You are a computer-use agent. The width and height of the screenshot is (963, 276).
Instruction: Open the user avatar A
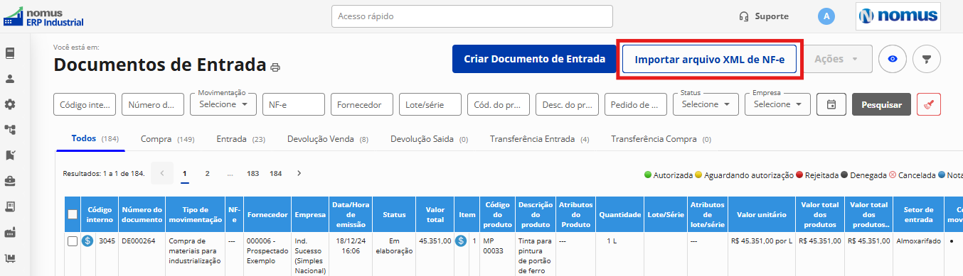(x=826, y=16)
